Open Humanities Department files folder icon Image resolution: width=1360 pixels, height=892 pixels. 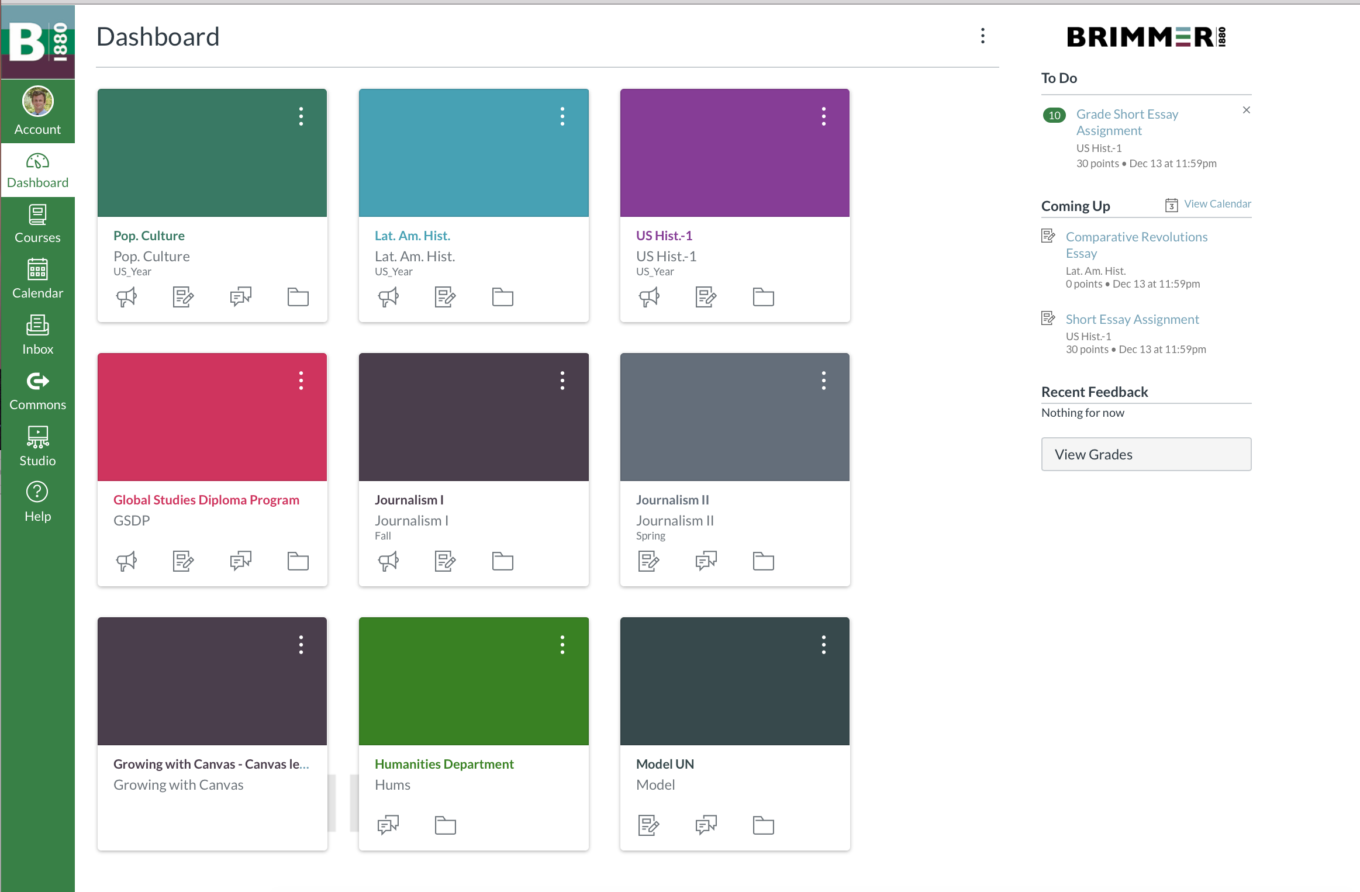pos(445,825)
